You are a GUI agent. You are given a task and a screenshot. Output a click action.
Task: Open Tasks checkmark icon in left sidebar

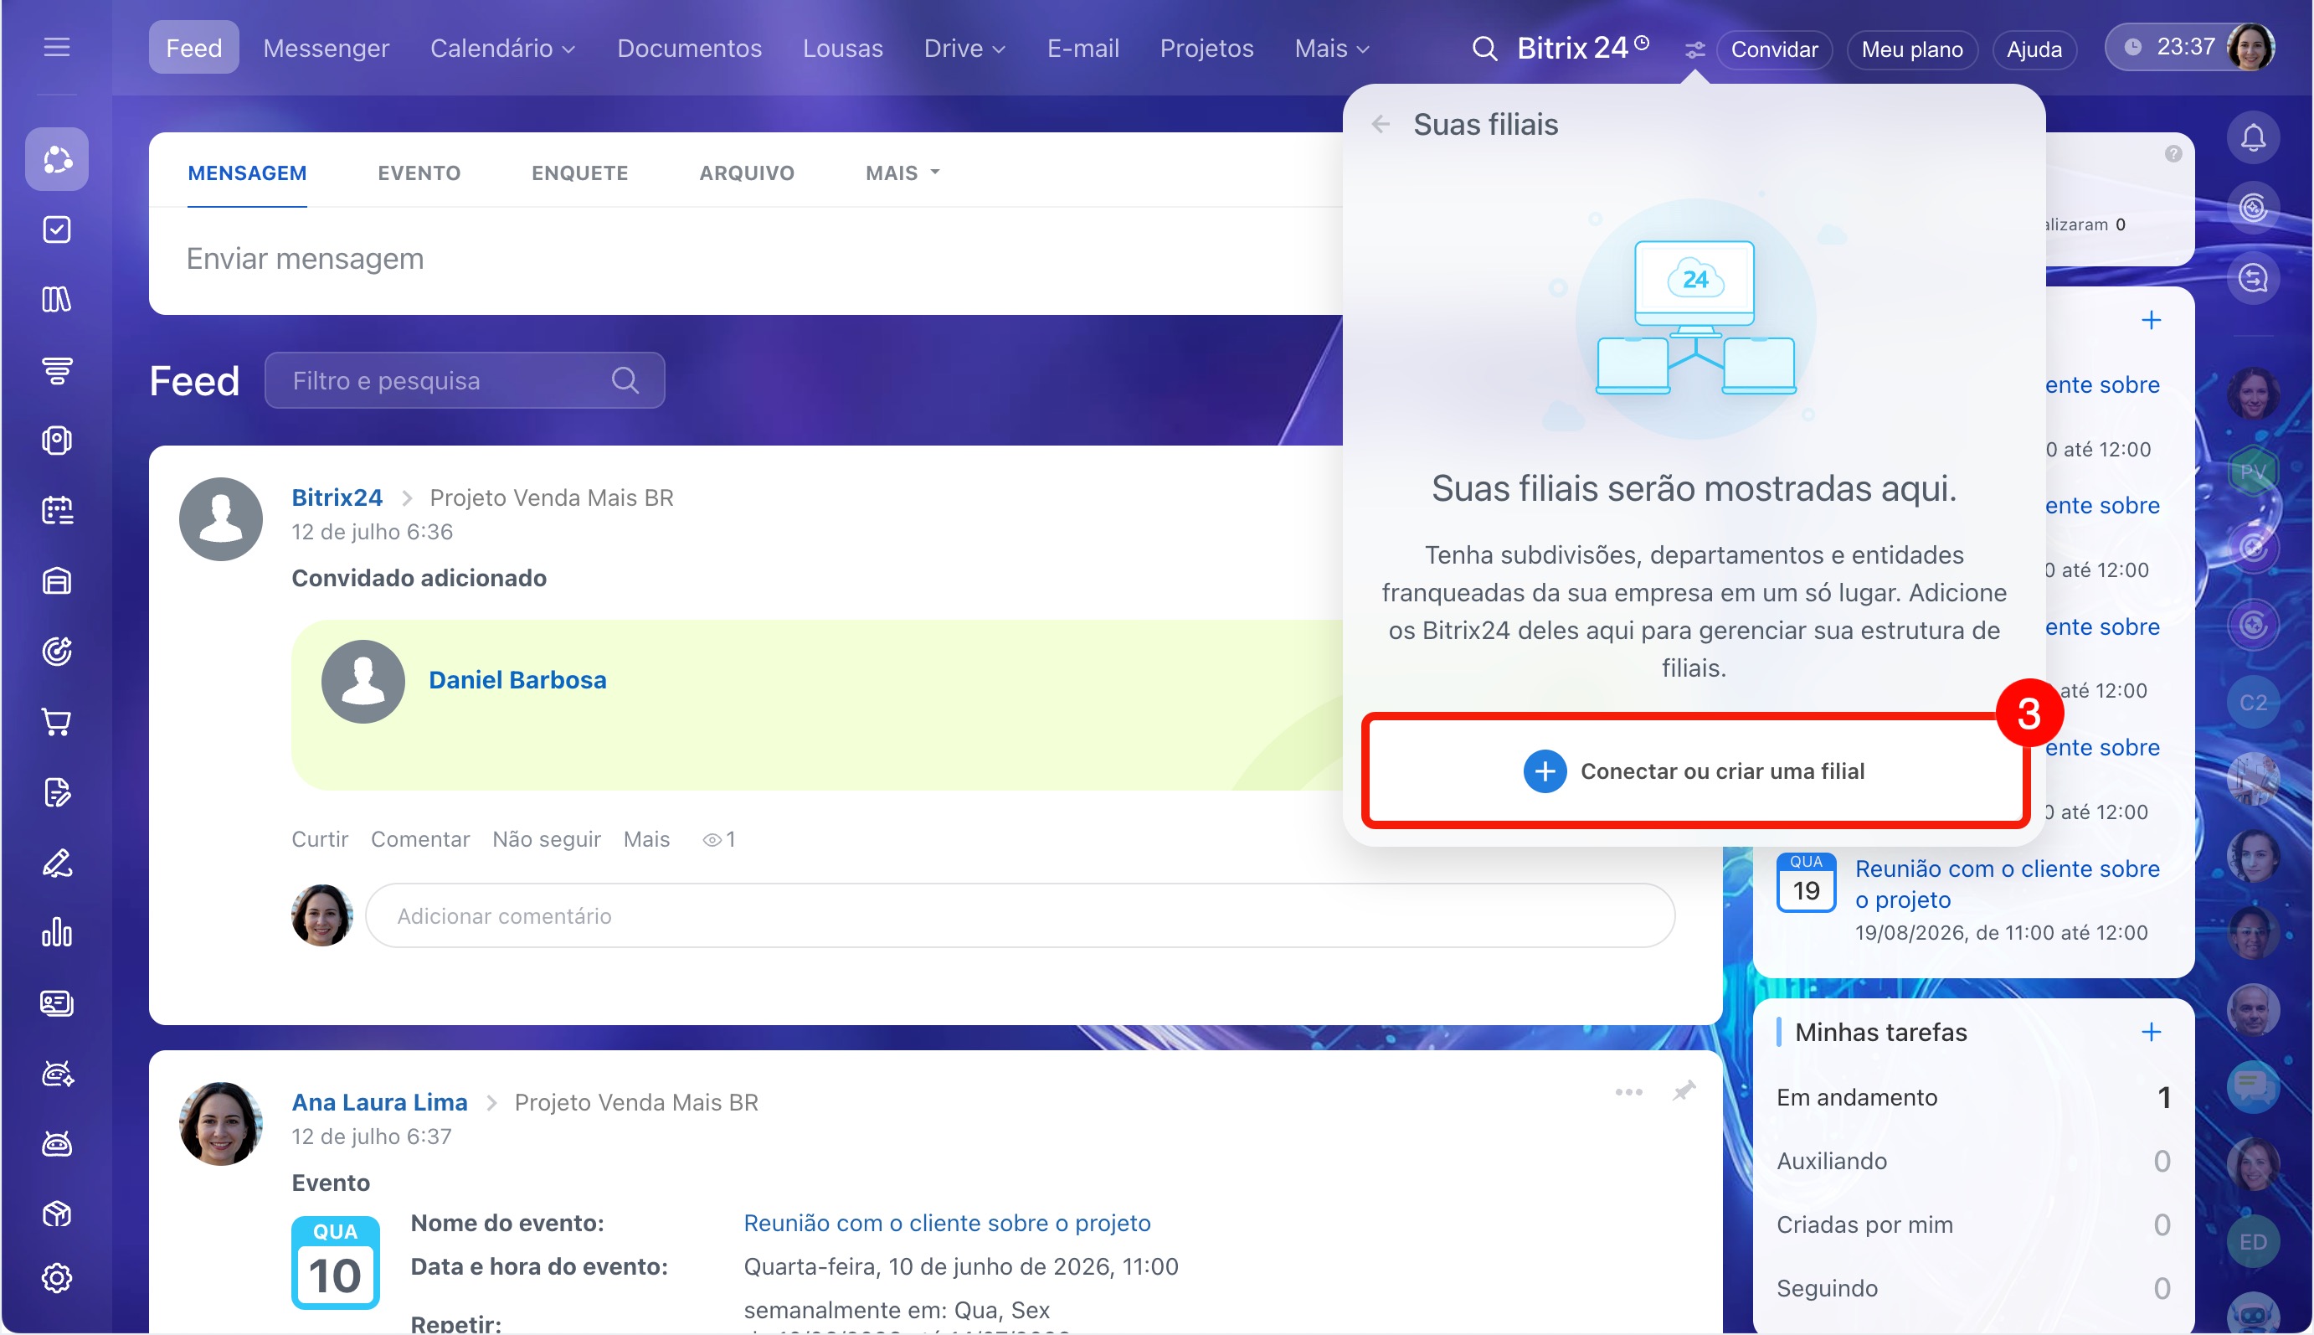point(57,229)
